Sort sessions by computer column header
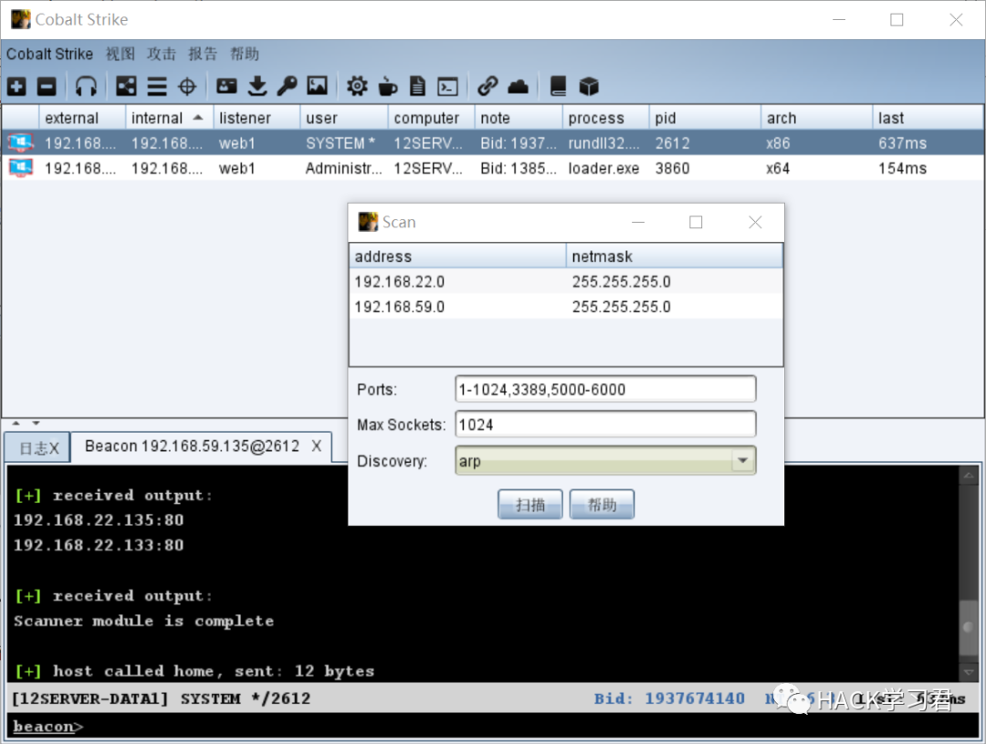Viewport: 986px width, 744px height. [431, 118]
